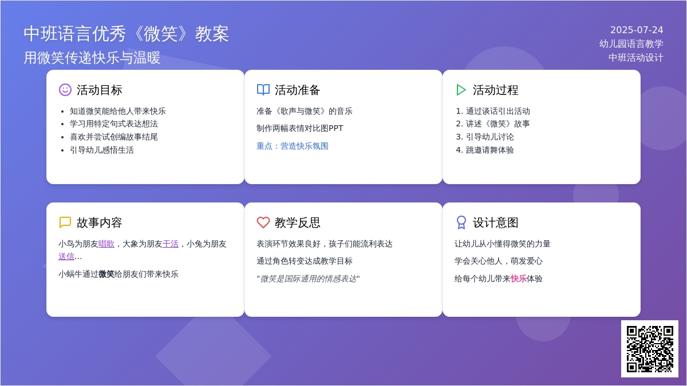The height and width of the screenshot is (386, 687).
Task: Open the 干活 underlined link
Action: coord(171,244)
